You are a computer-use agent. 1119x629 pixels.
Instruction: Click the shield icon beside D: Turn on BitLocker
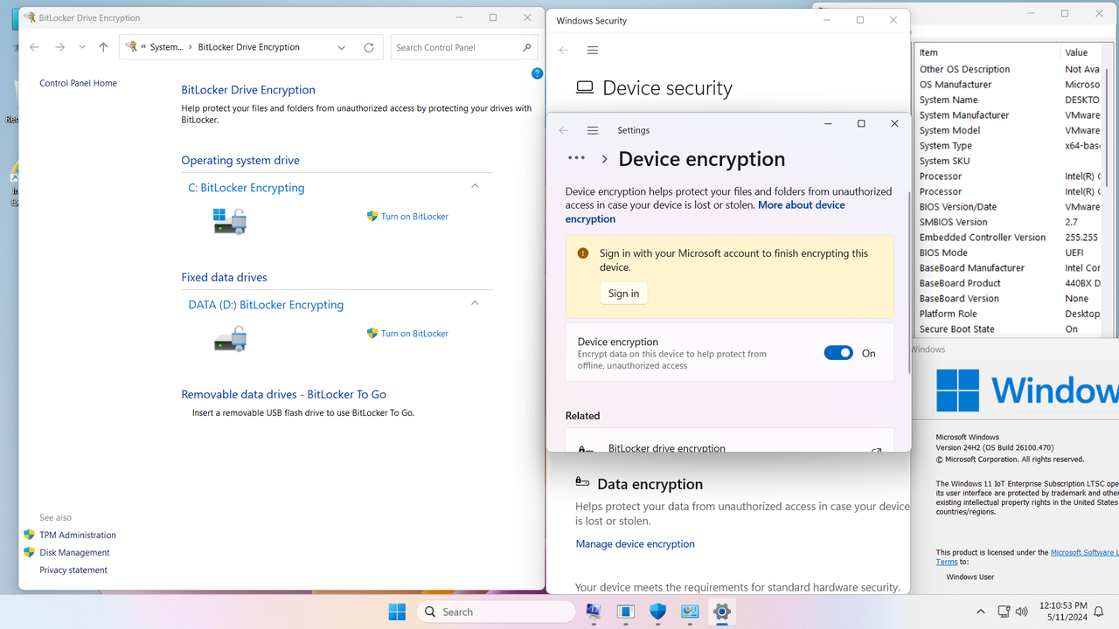click(x=372, y=333)
